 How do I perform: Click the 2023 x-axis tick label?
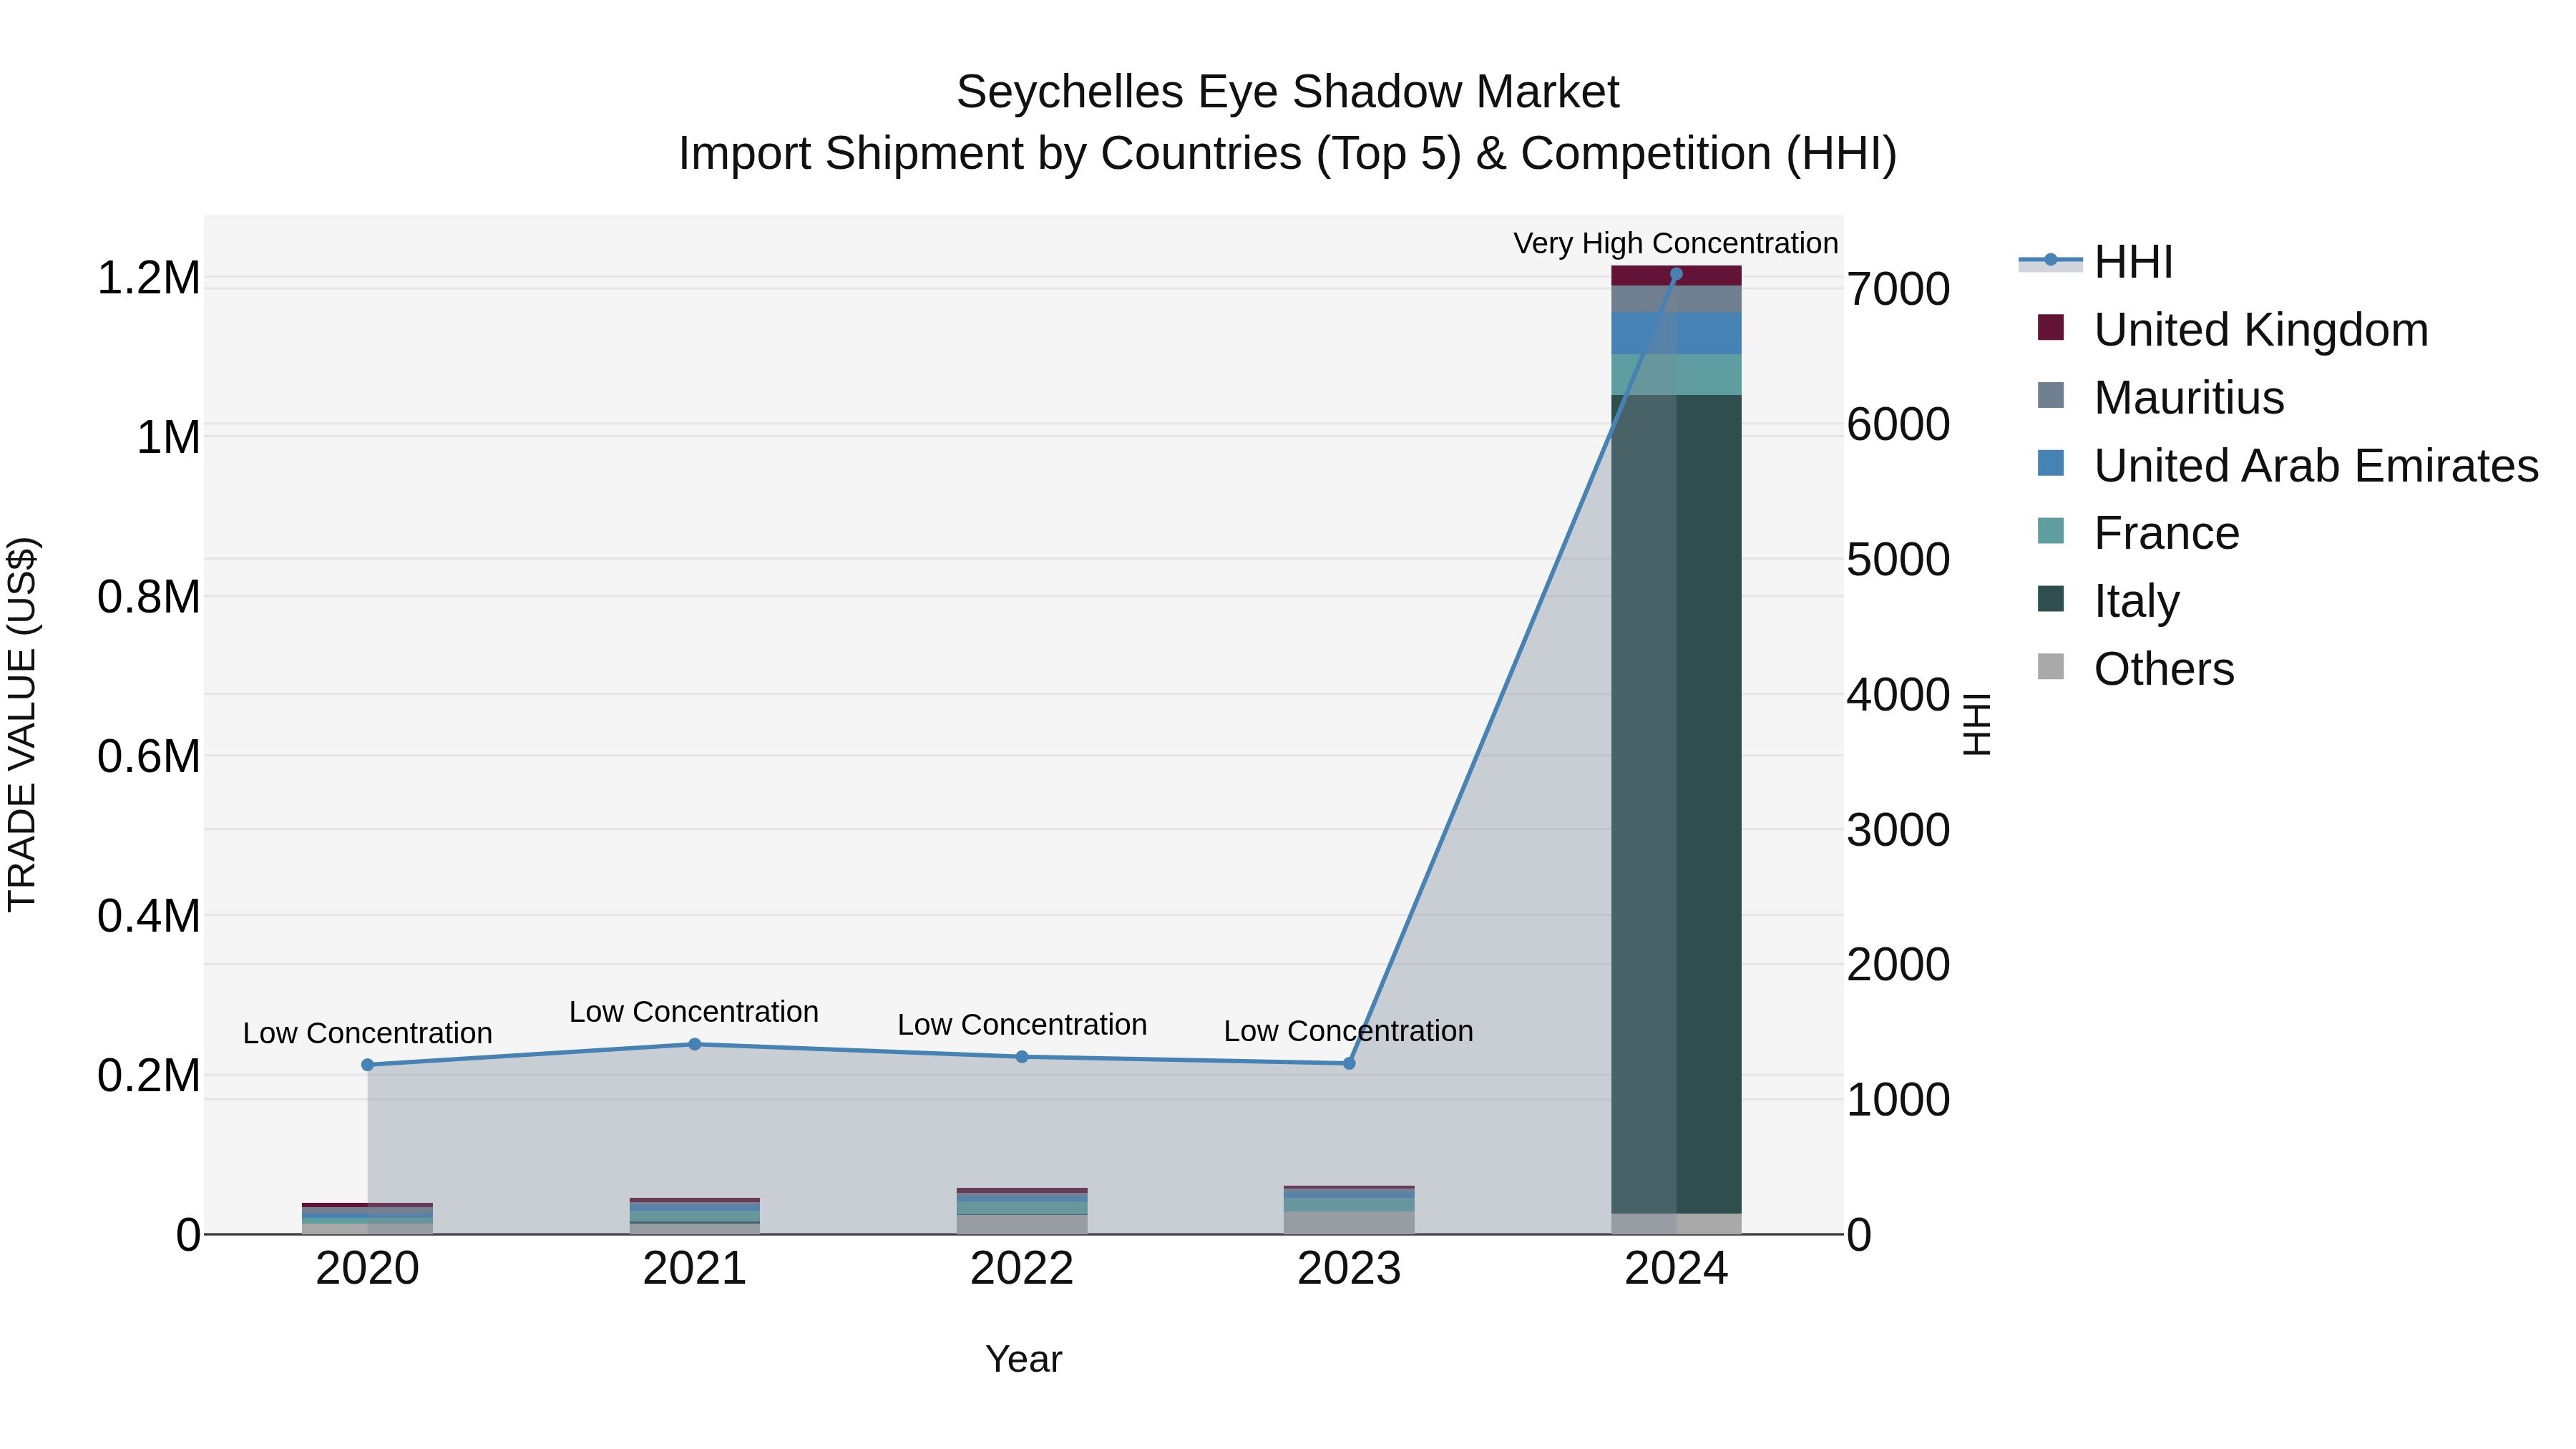click(1349, 1269)
